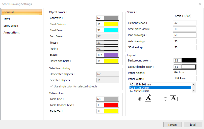
Task: Click the Plan drawings scale input field
Action: coord(185,35)
